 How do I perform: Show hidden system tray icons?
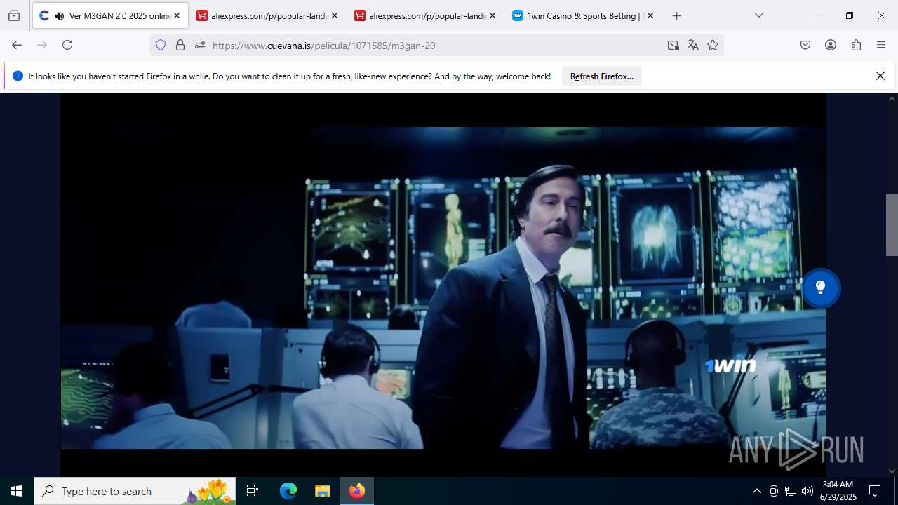point(756,491)
